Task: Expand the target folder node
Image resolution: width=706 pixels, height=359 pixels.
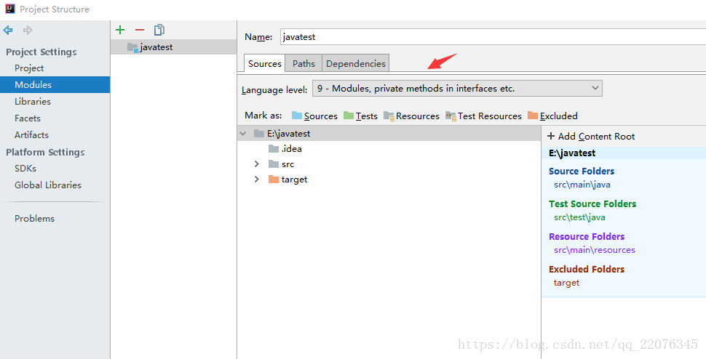Action: 256,179
